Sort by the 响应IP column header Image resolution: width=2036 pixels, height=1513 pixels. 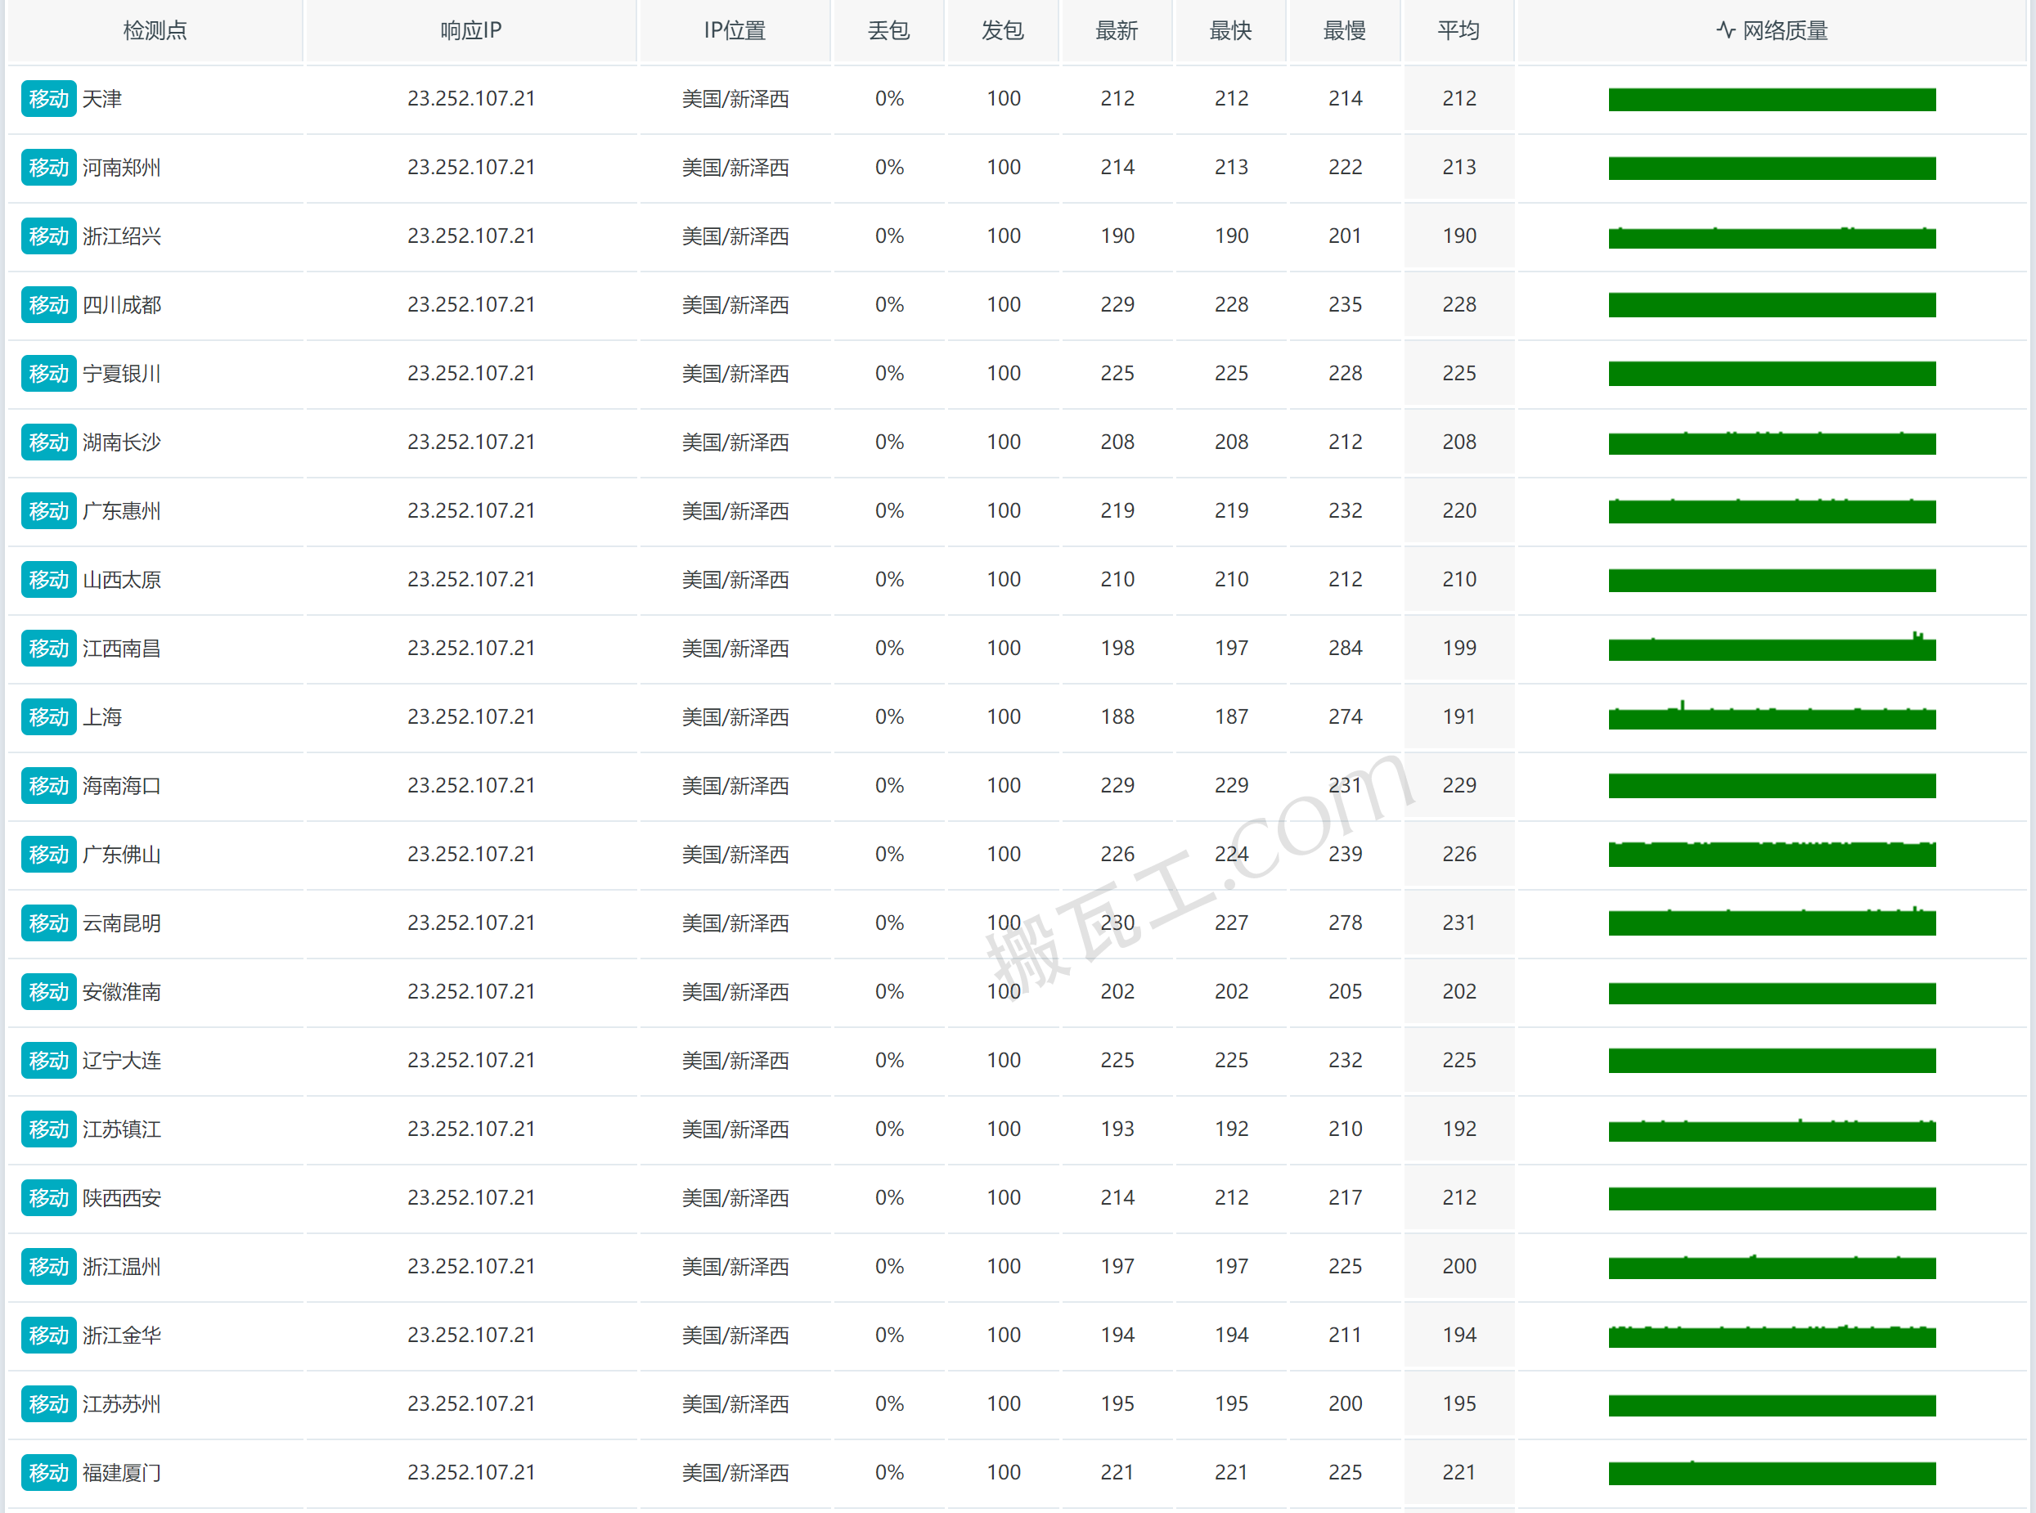[x=471, y=30]
